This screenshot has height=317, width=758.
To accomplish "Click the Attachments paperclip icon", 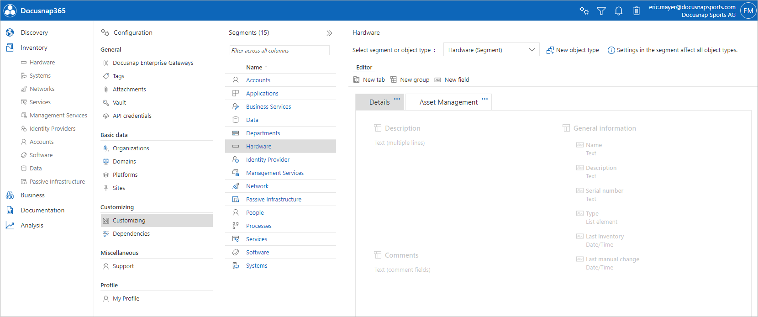I will point(106,90).
